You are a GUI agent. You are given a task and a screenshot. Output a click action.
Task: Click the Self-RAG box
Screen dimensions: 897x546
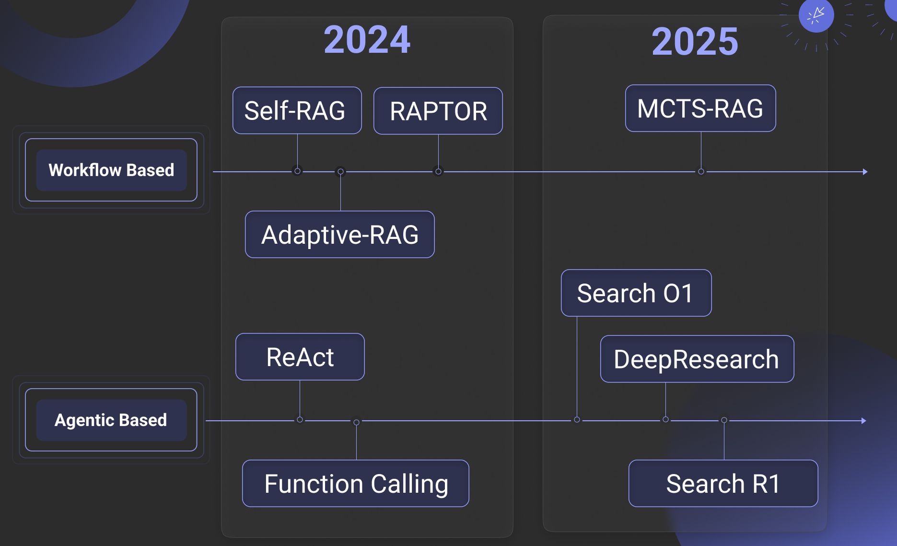[297, 110]
